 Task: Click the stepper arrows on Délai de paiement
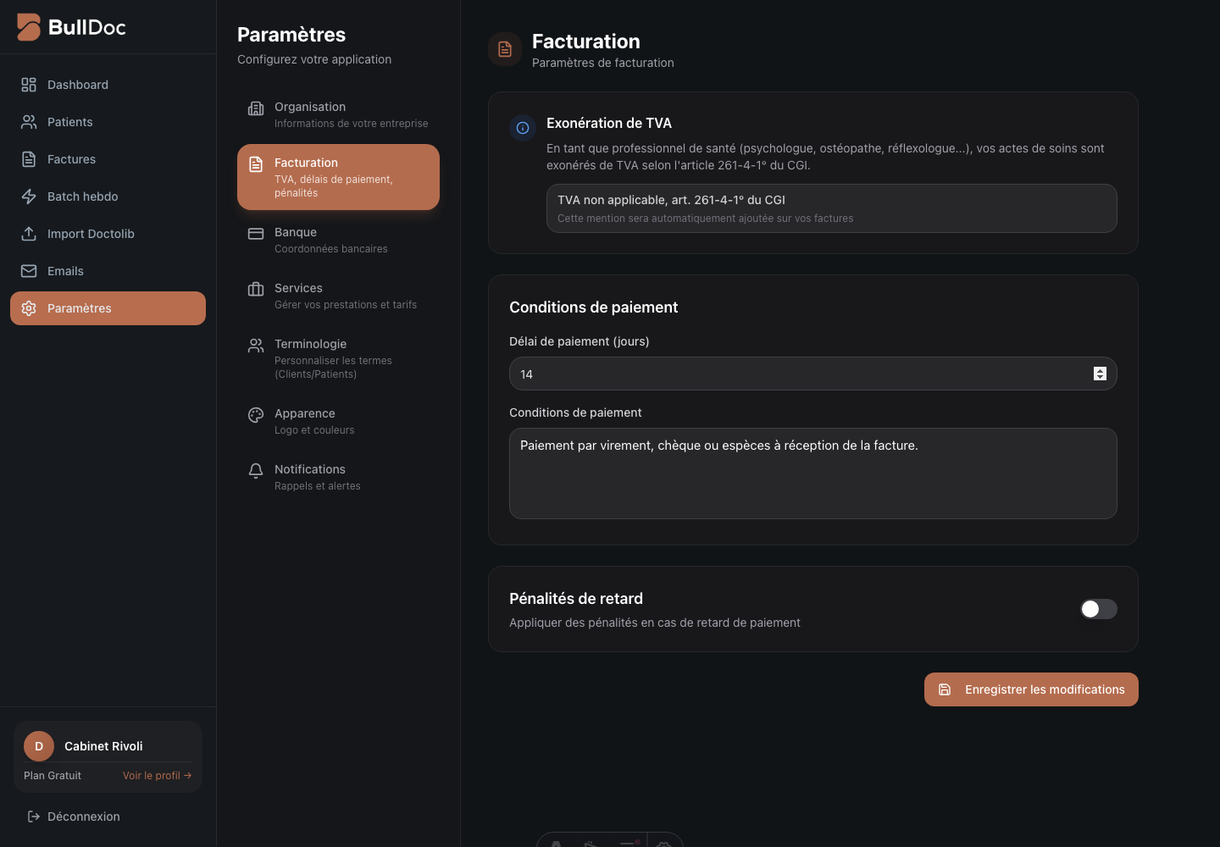click(1100, 374)
